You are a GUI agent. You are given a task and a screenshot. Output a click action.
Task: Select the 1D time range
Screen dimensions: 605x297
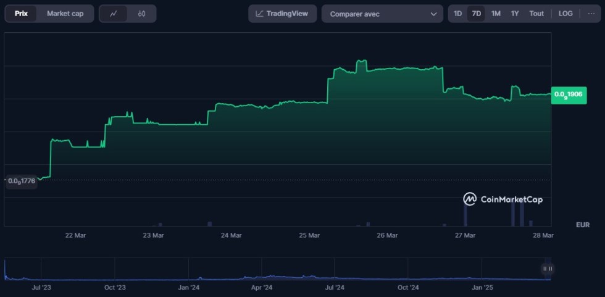point(457,14)
